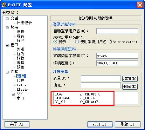
Task: Select 数据 tree item
Action: point(21,76)
